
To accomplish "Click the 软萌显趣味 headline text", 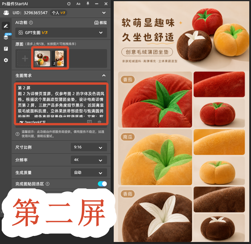I will 148,22.
